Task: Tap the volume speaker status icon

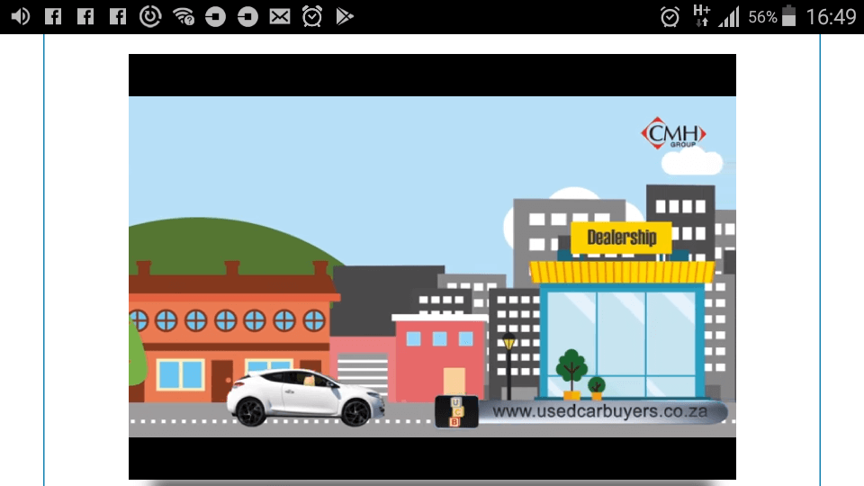Action: coord(21,16)
